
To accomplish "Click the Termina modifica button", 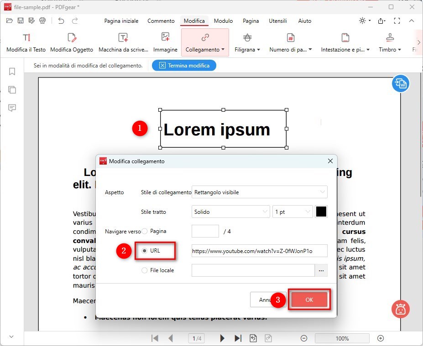I will (184, 65).
